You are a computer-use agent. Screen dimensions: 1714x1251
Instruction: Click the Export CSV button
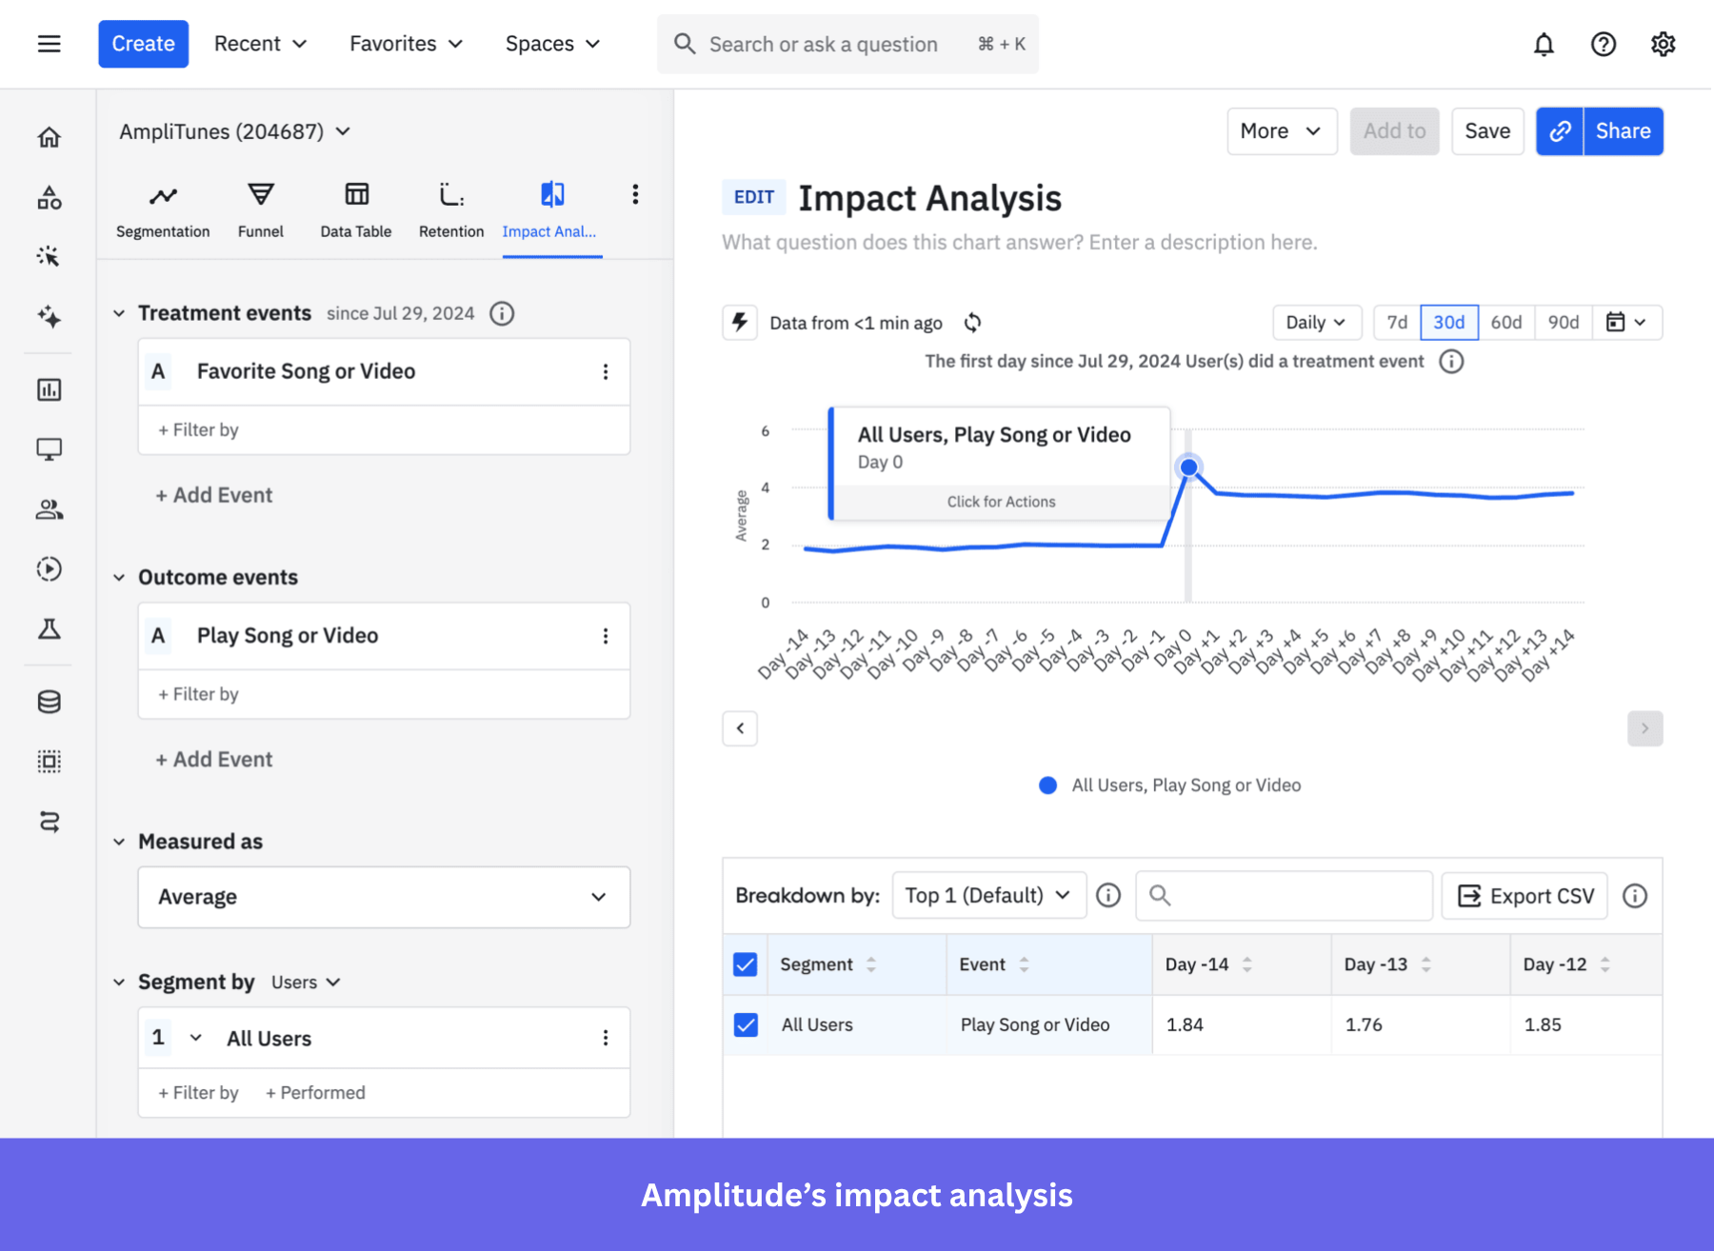pos(1523,895)
